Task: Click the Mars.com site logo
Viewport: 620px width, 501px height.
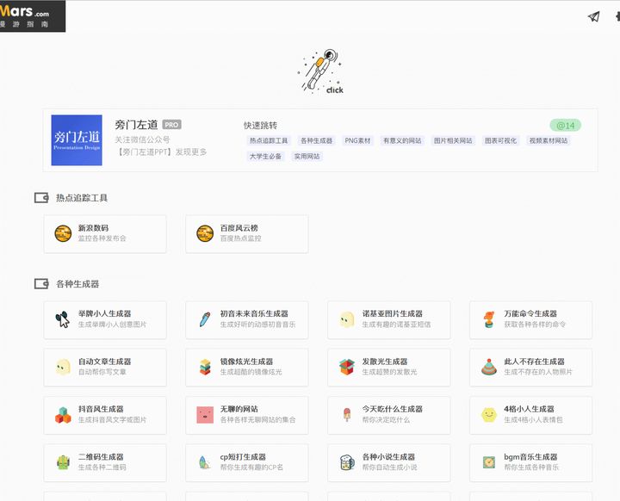Action: pos(33,16)
